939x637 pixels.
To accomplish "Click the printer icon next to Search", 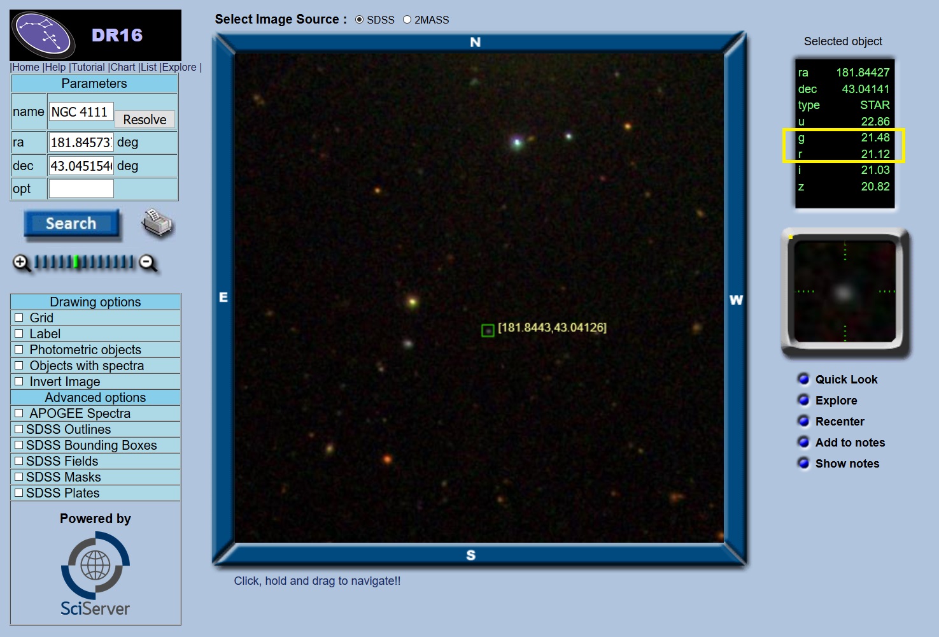I will [x=157, y=224].
